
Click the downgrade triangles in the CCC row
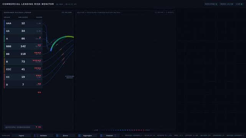(38, 68)
